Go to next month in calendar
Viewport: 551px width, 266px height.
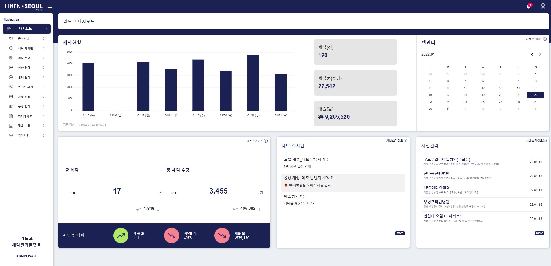pyautogui.click(x=540, y=55)
